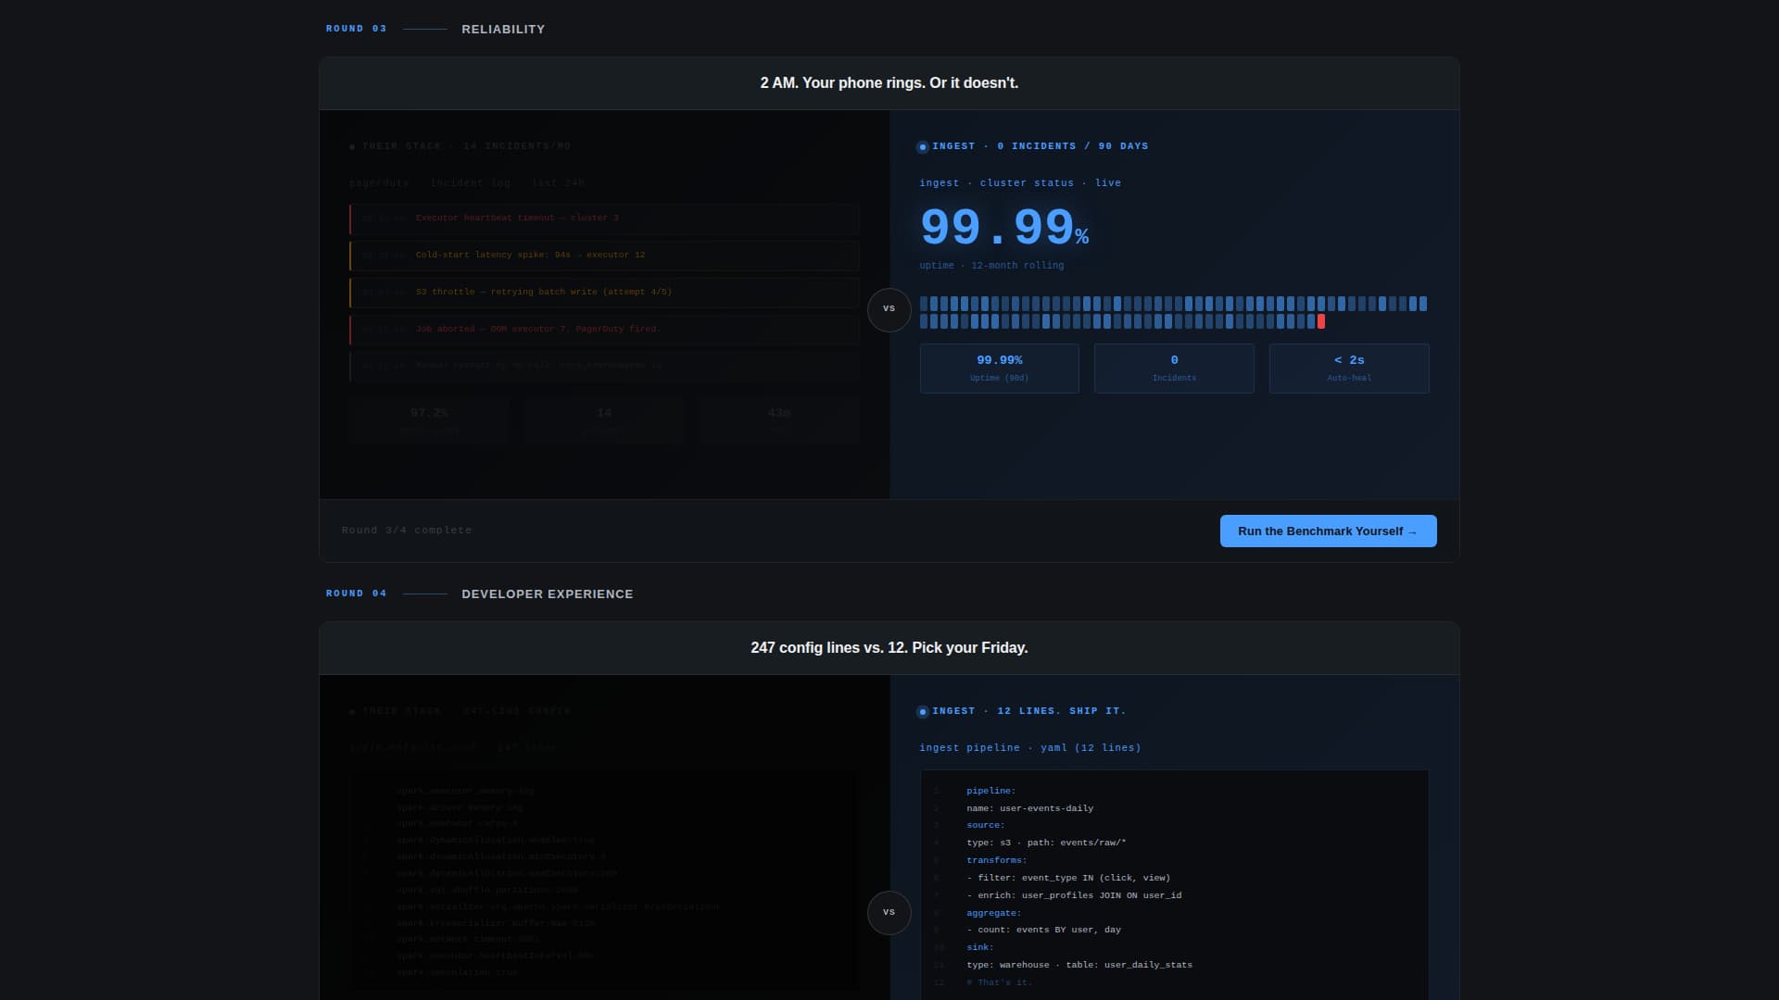Click the VS badge in the Developer Experience round
This screenshot has width=1779, height=1000.
[889, 912]
